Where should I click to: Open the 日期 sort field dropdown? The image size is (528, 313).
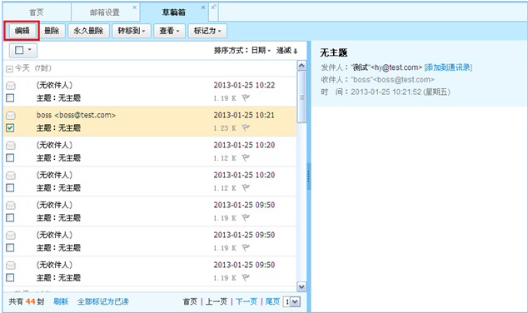tap(261, 51)
